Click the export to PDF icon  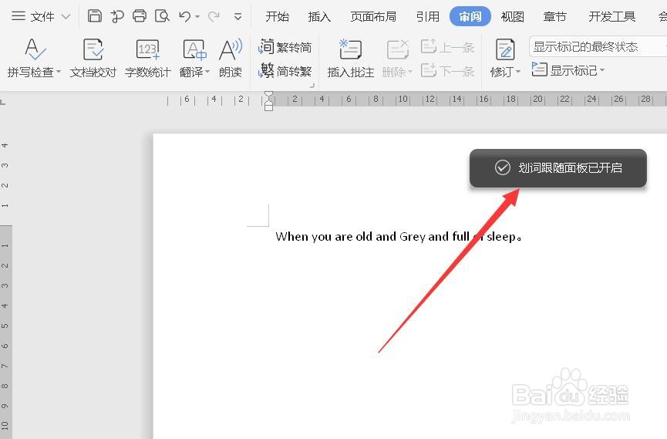click(x=117, y=17)
